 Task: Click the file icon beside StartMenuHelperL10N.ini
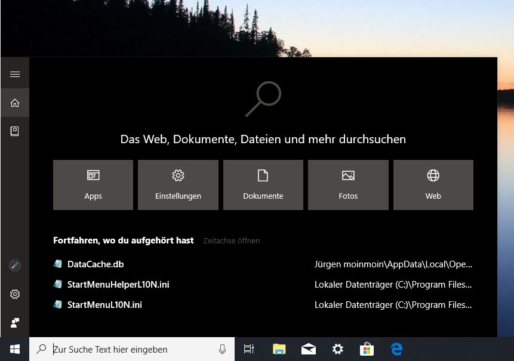click(x=58, y=285)
